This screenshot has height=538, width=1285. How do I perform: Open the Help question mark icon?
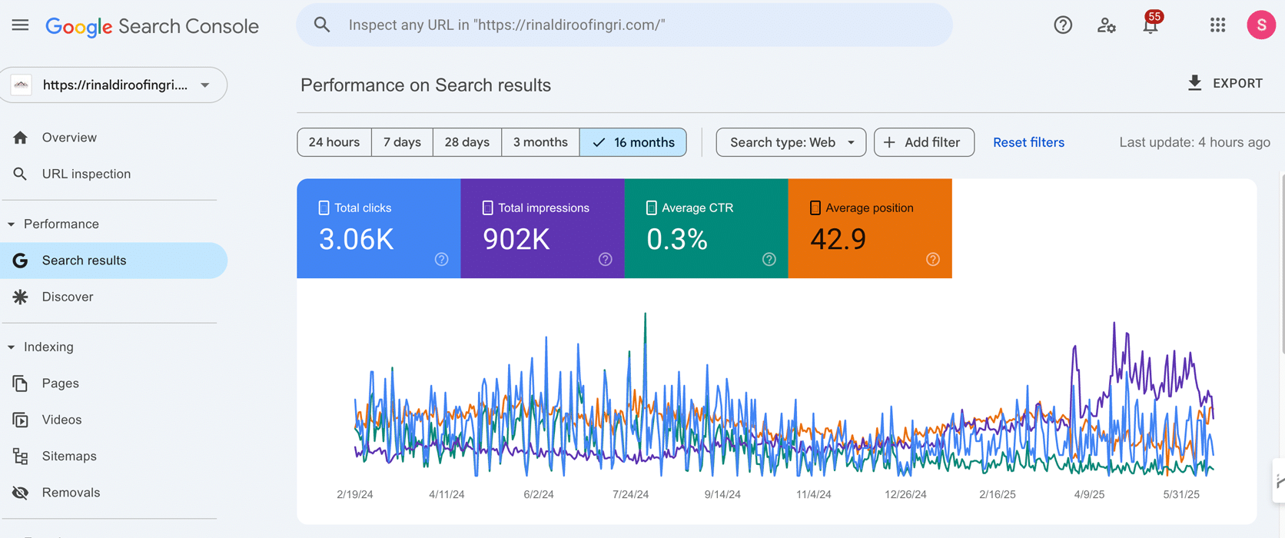click(x=1062, y=25)
